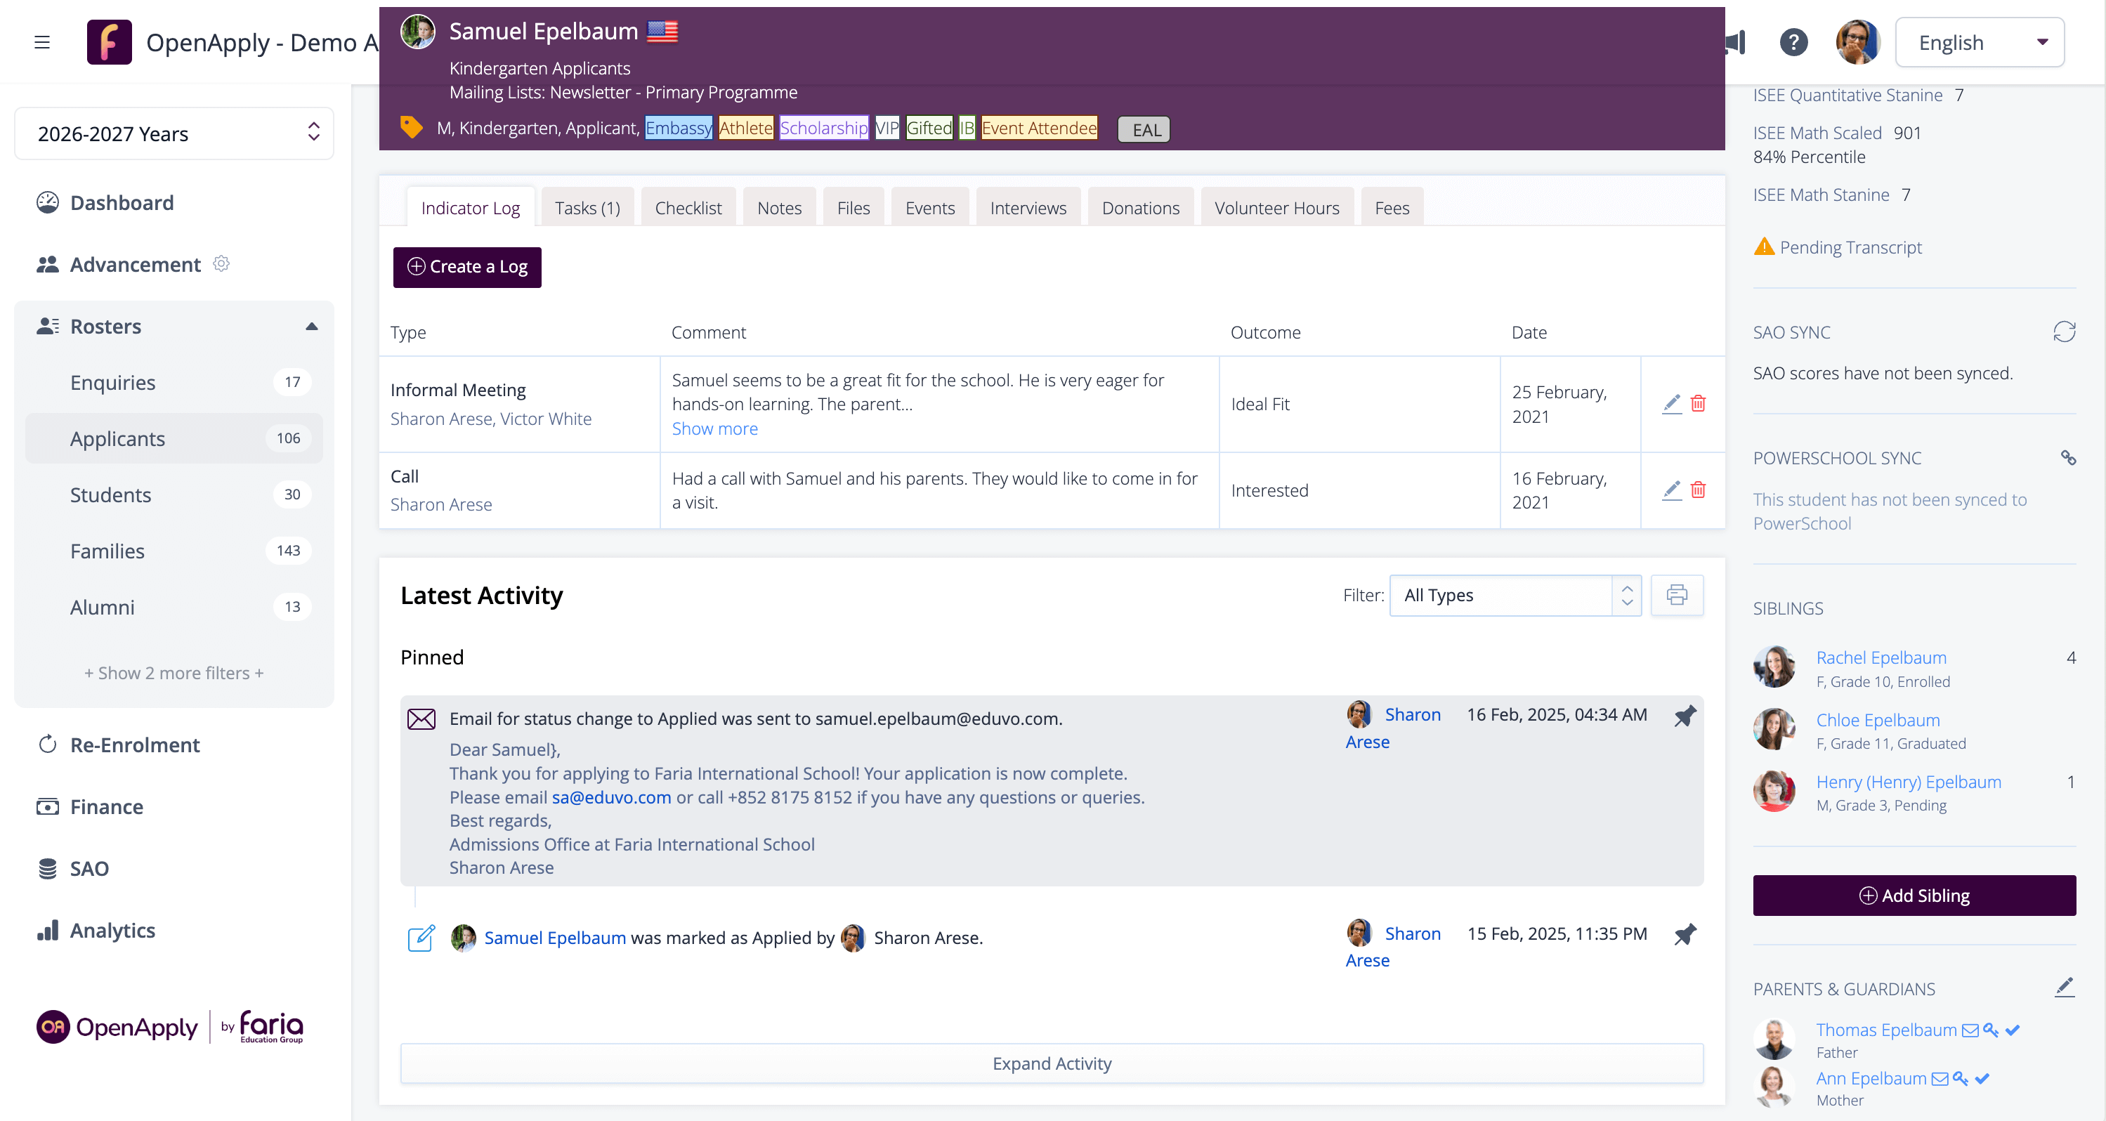Edit Parents & Guardians with pencil icon
The height and width of the screenshot is (1121, 2106).
2063,987
